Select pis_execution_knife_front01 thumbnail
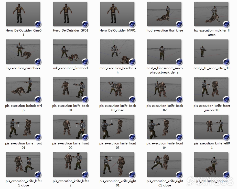Viewport: 237px width, 189px height. click(x=23, y=127)
